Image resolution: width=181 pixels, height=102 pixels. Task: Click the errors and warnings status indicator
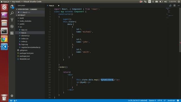pos(14,101)
